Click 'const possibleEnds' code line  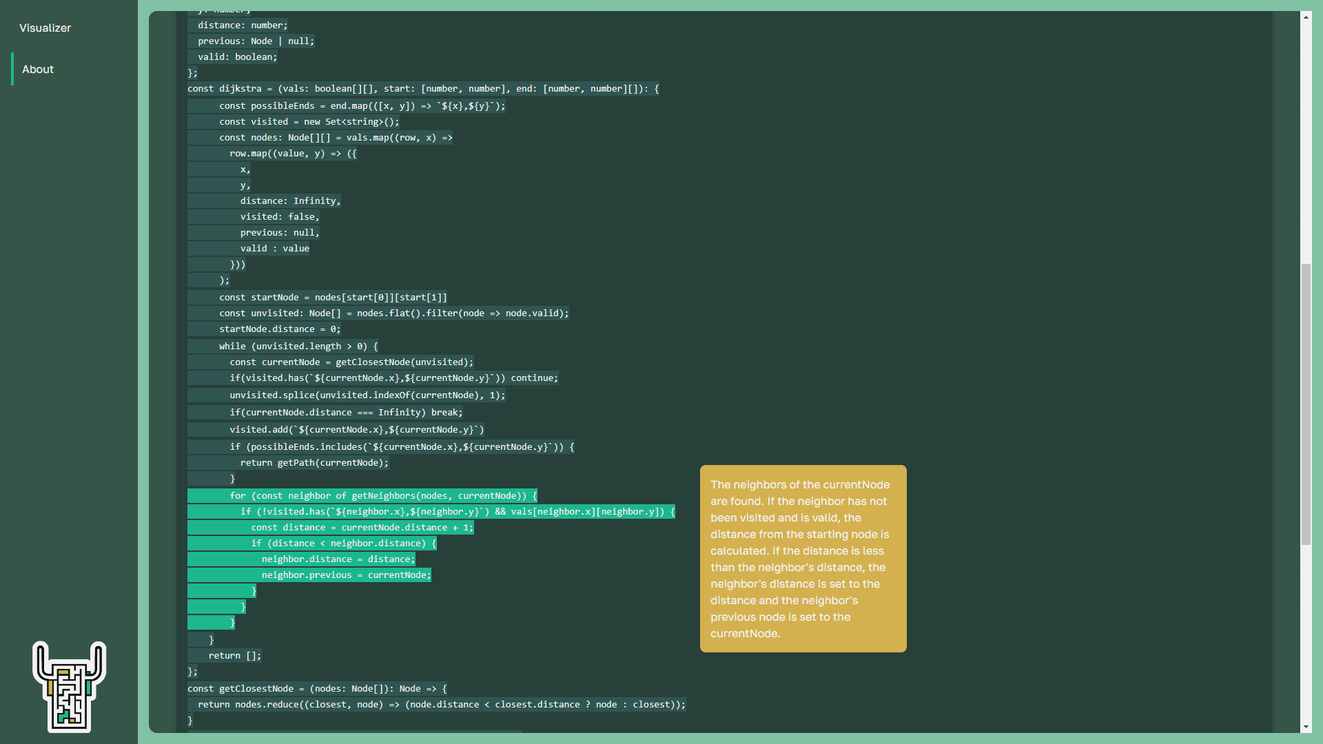pos(361,106)
